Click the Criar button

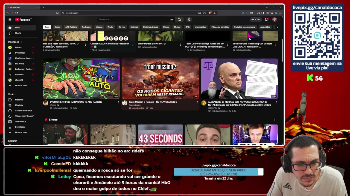point(256,20)
